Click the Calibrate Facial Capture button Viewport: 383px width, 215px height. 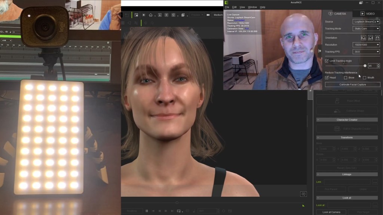tap(352, 85)
